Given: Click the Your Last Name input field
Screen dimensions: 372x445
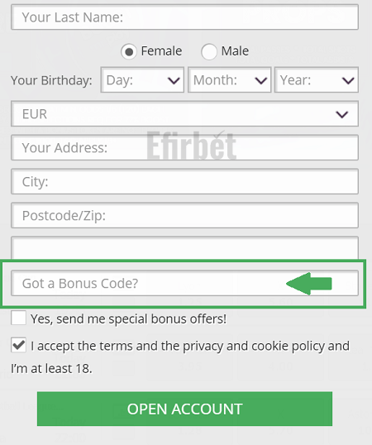Looking at the screenshot, I should (184, 17).
